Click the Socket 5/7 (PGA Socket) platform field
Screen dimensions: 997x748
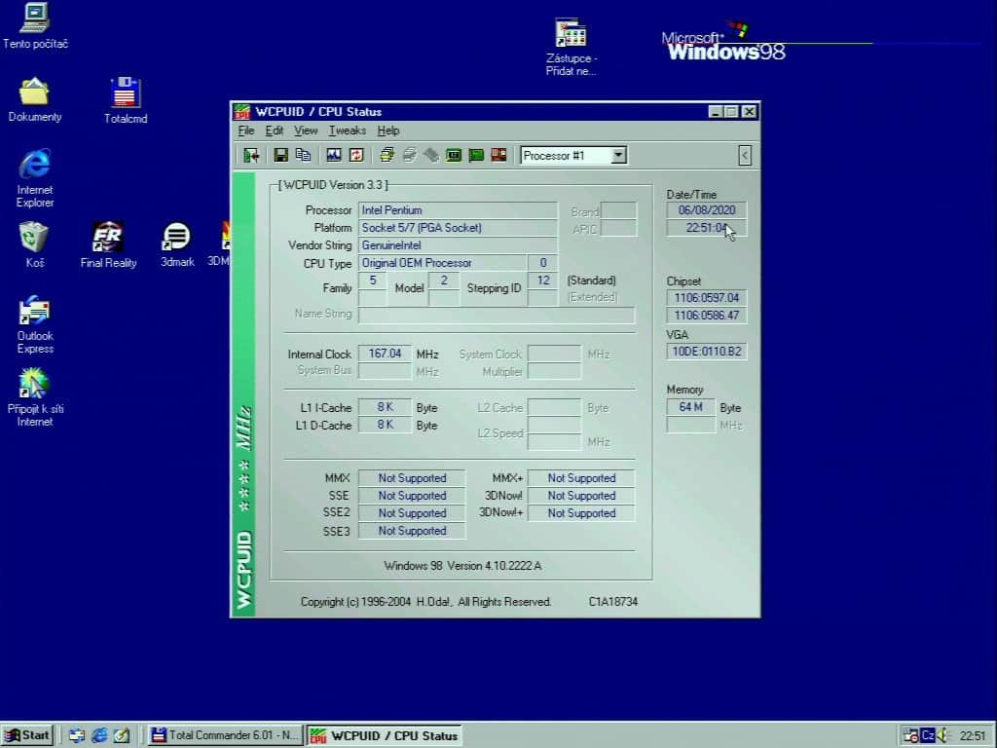coord(458,228)
